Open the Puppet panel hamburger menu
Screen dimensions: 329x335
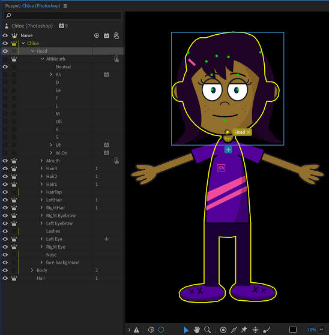click(x=65, y=6)
